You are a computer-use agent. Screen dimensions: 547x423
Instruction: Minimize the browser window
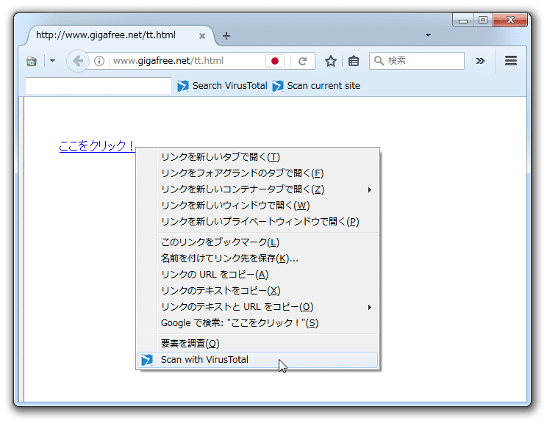point(463,21)
